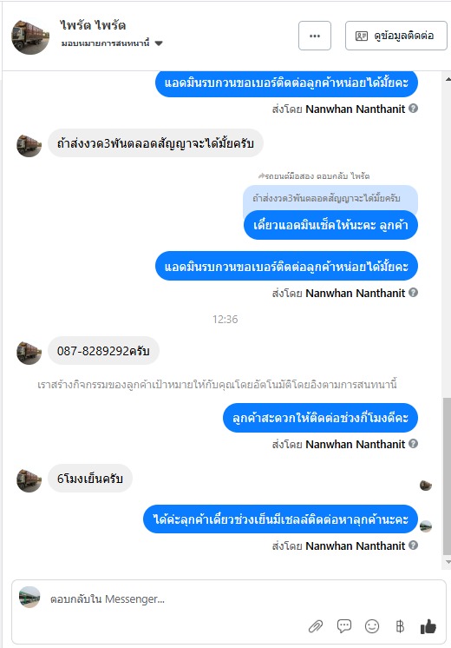Click the baht payment request icon
Screen dimensions: 451x648
click(x=400, y=626)
